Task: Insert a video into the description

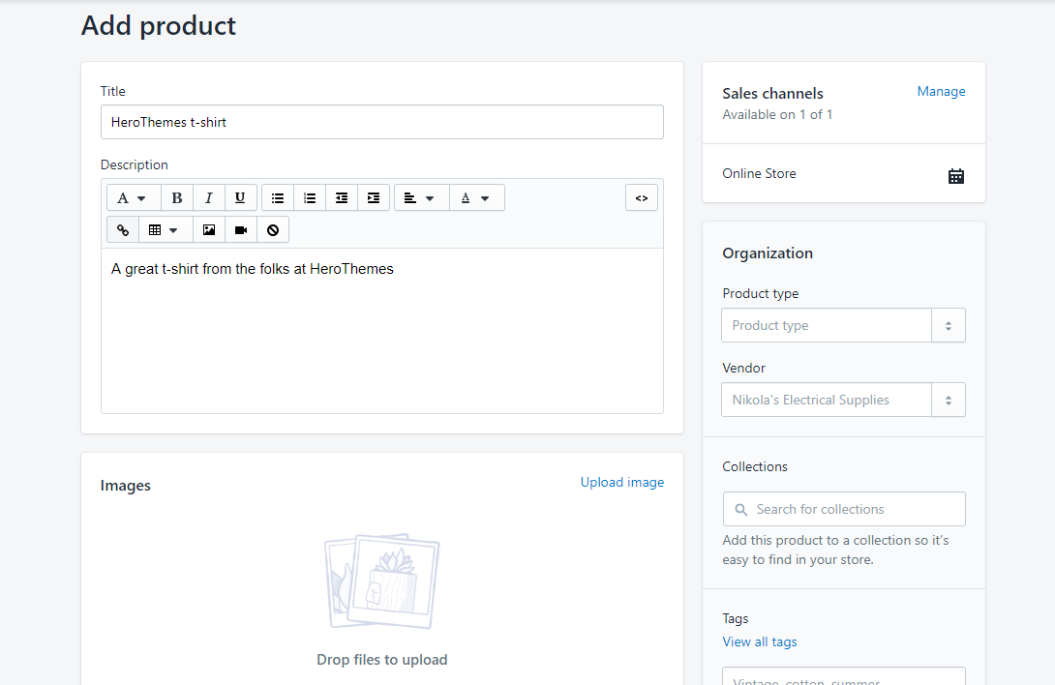Action: coord(240,229)
